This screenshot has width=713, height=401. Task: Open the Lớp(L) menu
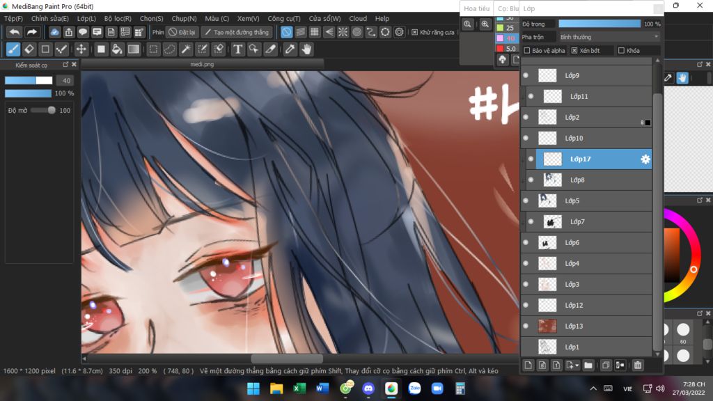[x=86, y=19]
